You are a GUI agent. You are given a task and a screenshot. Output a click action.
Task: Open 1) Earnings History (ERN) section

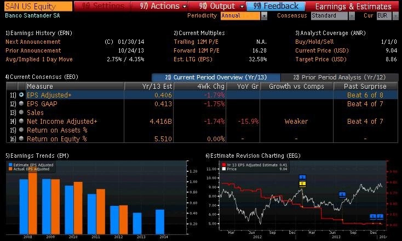click(39, 33)
